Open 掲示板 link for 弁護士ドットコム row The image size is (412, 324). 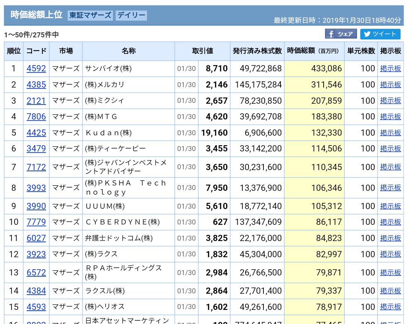click(x=390, y=238)
